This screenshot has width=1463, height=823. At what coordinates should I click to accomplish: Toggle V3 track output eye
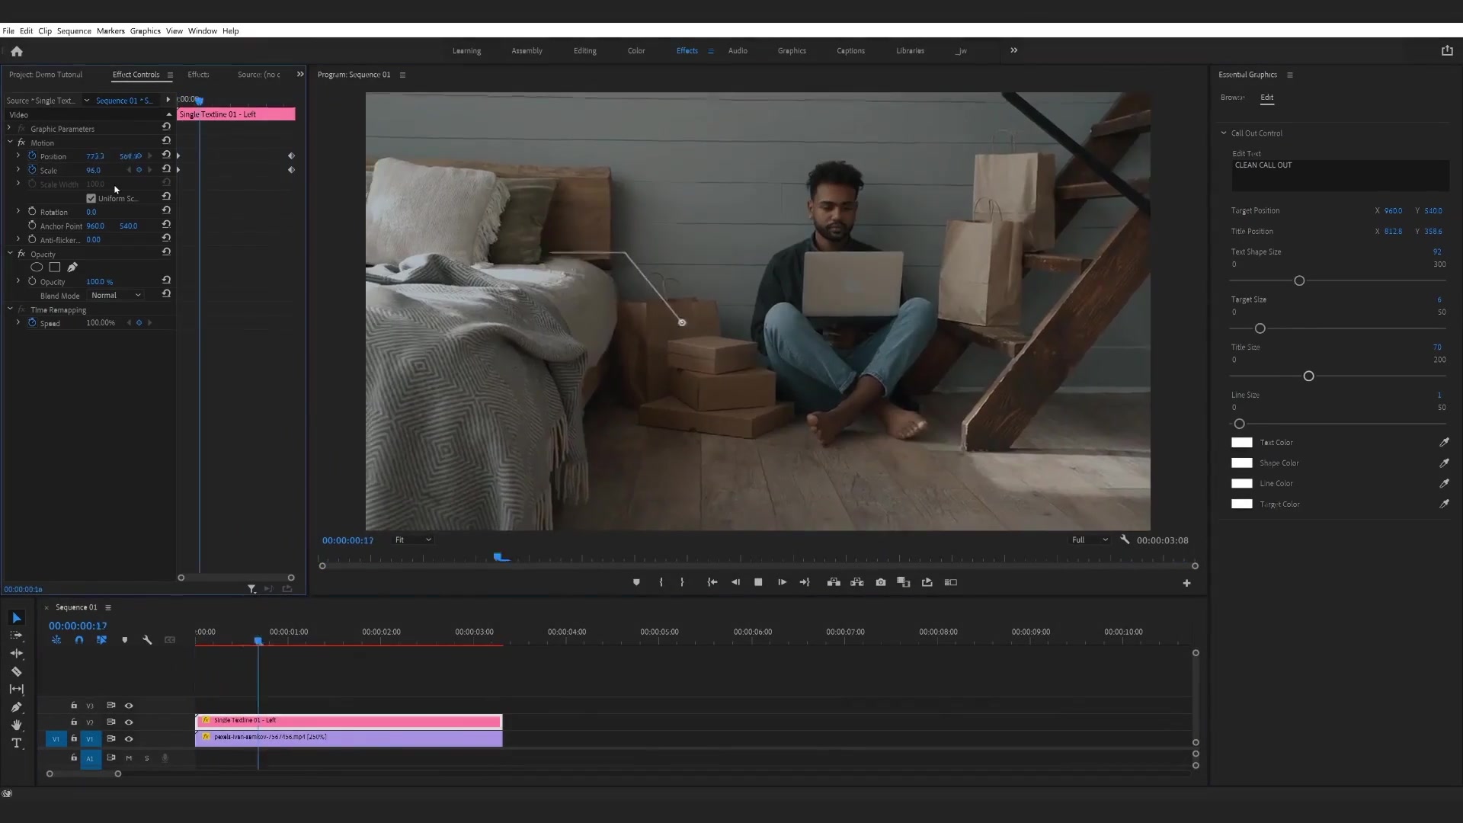point(129,706)
